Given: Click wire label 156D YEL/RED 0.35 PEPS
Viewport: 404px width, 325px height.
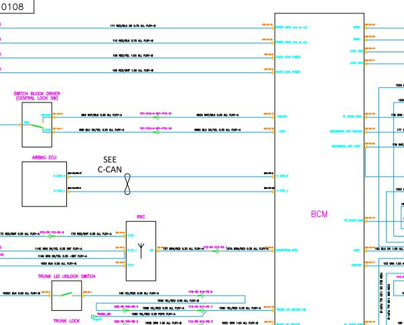Looking at the screenshot, I should 153,314.
